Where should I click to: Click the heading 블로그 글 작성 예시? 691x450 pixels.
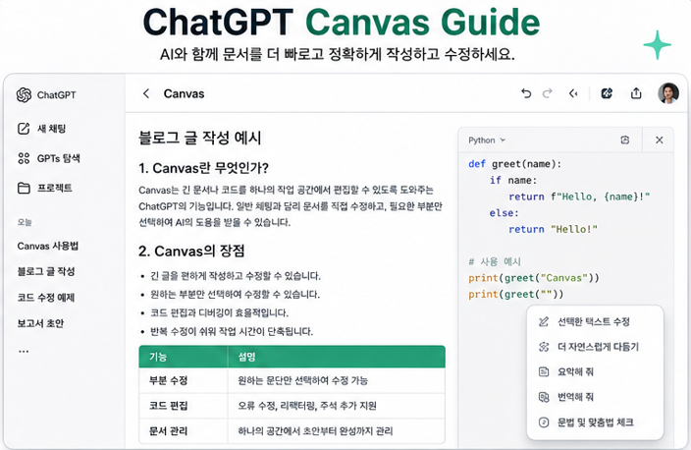coord(199,138)
